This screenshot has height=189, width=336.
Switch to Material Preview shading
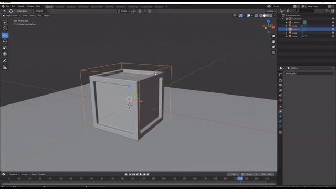pos(268,16)
